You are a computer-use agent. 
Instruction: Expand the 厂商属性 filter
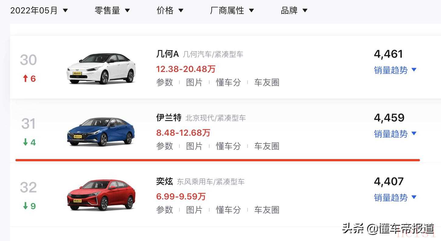tap(232, 11)
